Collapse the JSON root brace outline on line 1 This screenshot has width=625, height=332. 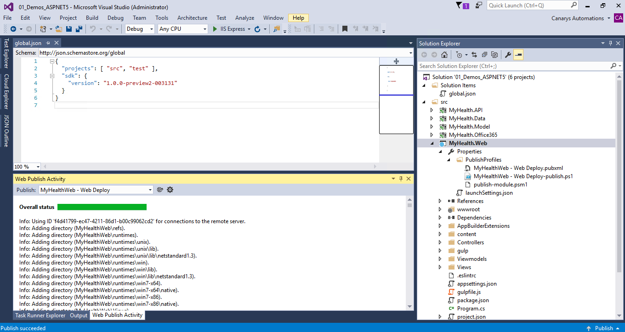52,61
